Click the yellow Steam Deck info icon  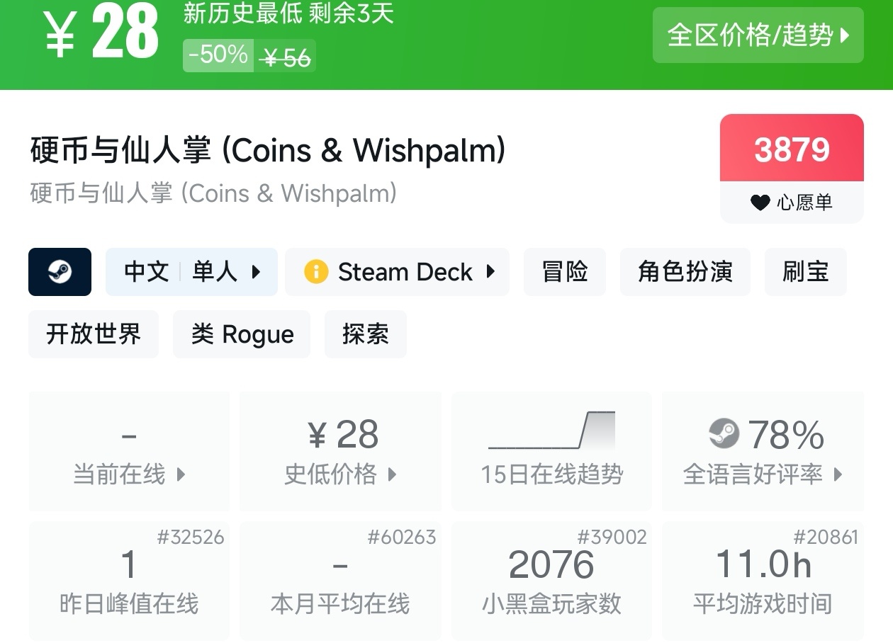315,272
